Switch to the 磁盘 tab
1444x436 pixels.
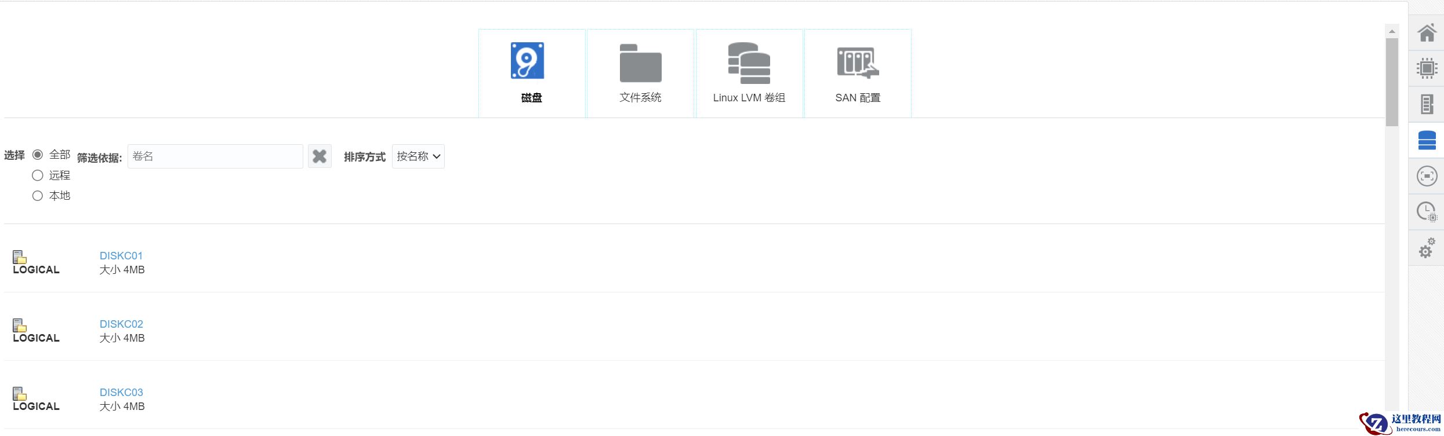(x=532, y=74)
